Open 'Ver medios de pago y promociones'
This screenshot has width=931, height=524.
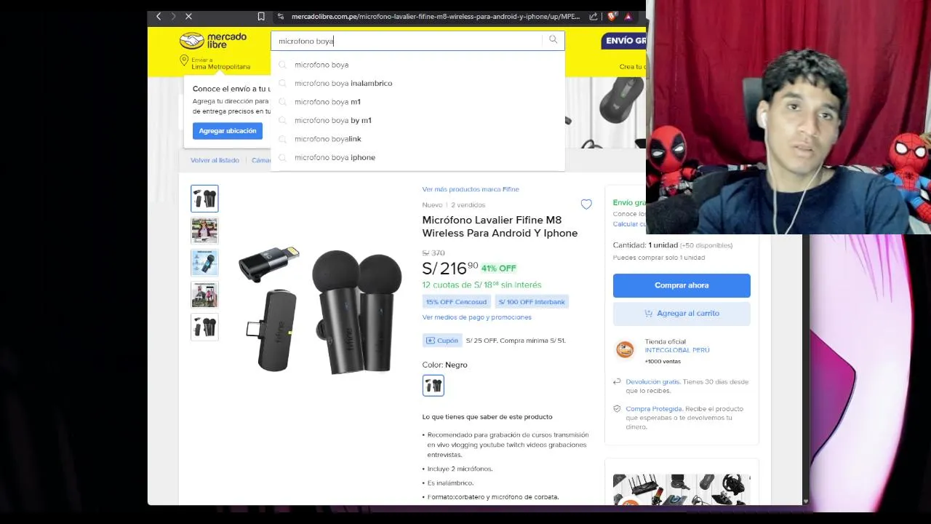tap(476, 317)
